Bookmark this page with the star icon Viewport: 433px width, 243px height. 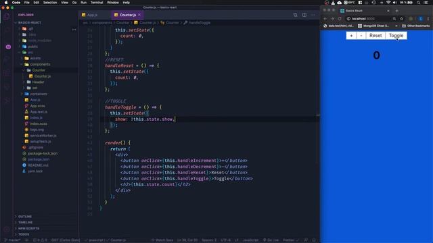pos(401,19)
